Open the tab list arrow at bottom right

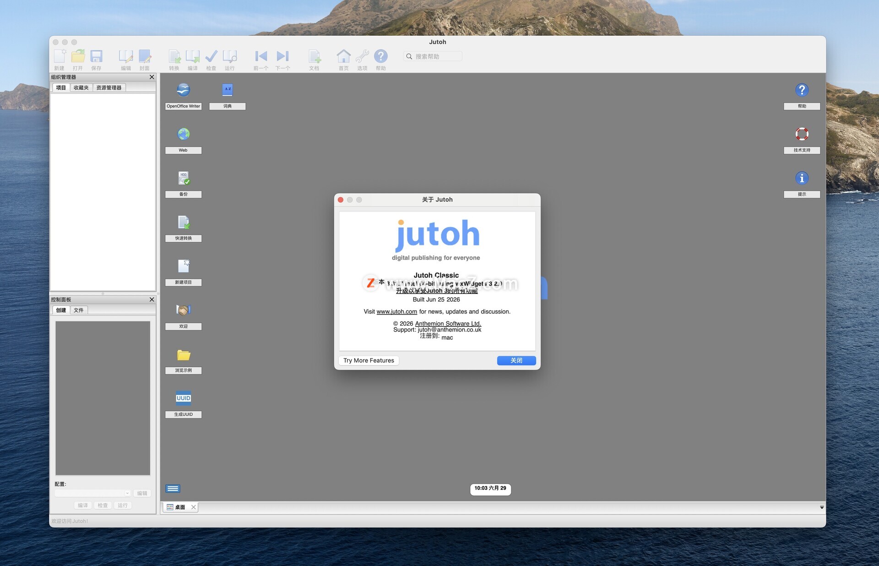coord(822,507)
